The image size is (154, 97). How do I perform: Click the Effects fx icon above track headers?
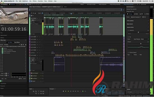[32, 13]
